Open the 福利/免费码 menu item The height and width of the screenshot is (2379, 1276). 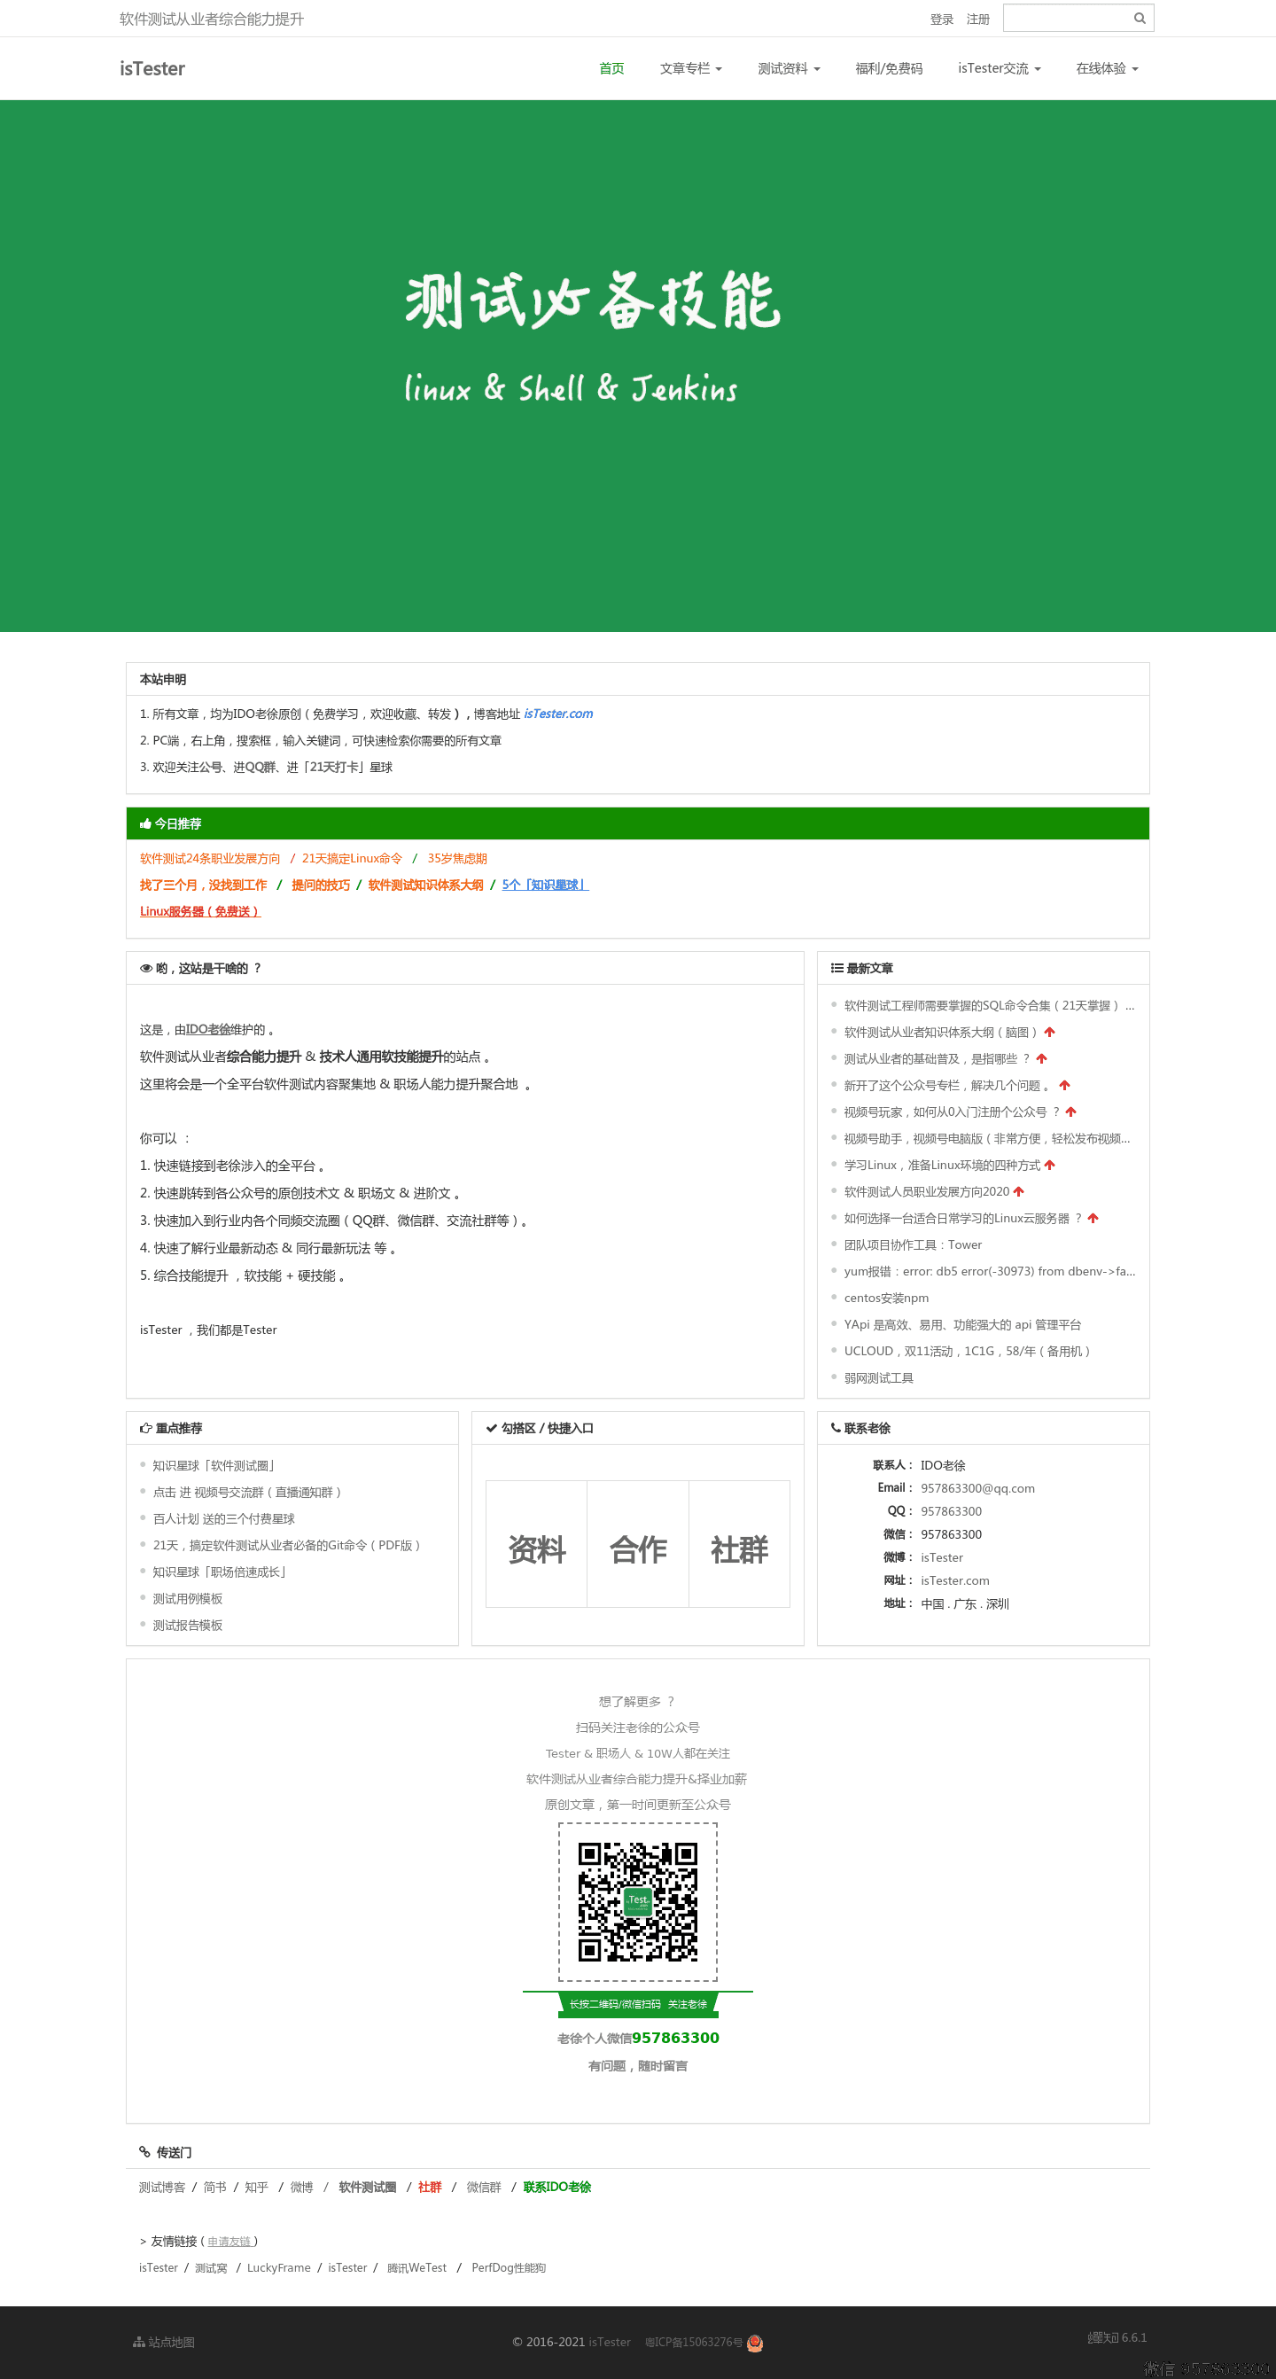tap(888, 68)
